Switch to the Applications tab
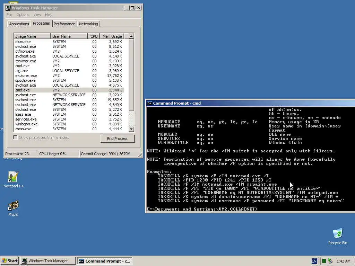 (x=19, y=24)
